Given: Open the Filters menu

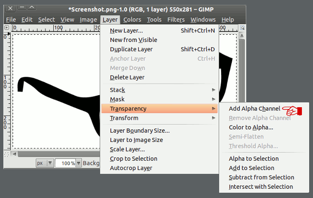Looking at the screenshot, I should point(176,20).
